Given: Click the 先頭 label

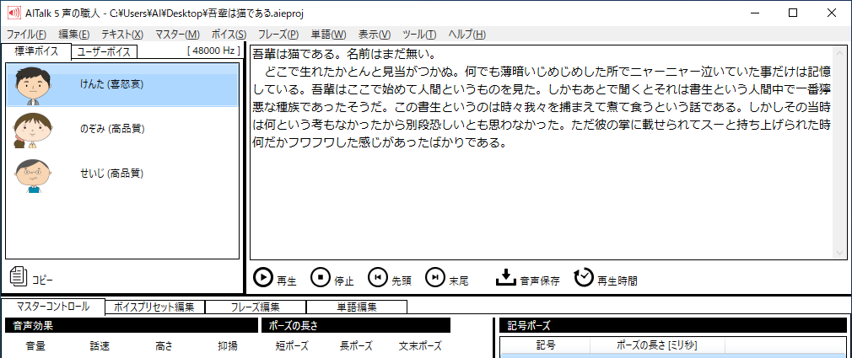Looking at the screenshot, I should (401, 281).
